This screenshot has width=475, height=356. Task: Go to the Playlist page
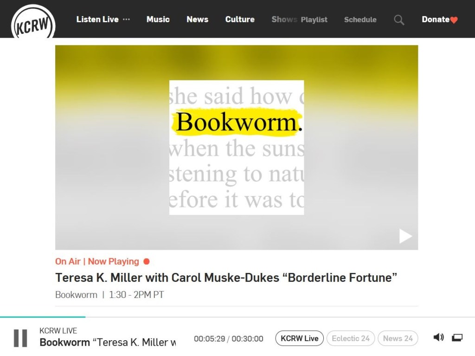pos(314,19)
